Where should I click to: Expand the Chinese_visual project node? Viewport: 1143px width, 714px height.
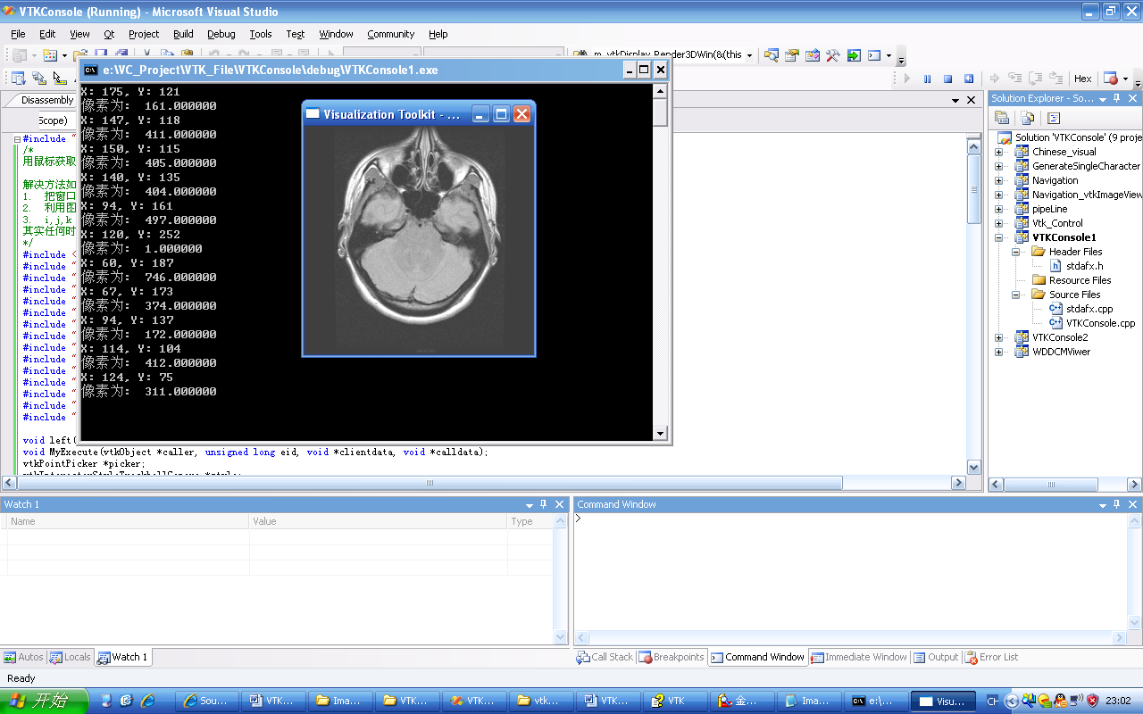998,152
